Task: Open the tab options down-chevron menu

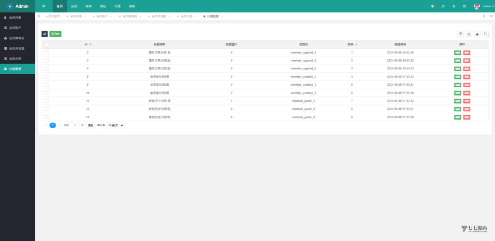Action: pyautogui.click(x=491, y=16)
